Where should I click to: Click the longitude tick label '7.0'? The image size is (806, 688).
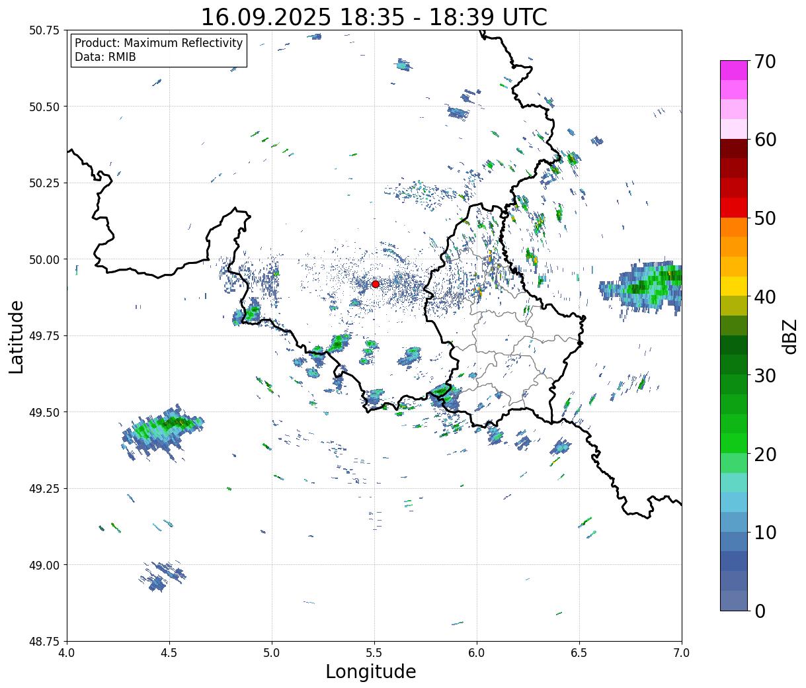(x=682, y=653)
